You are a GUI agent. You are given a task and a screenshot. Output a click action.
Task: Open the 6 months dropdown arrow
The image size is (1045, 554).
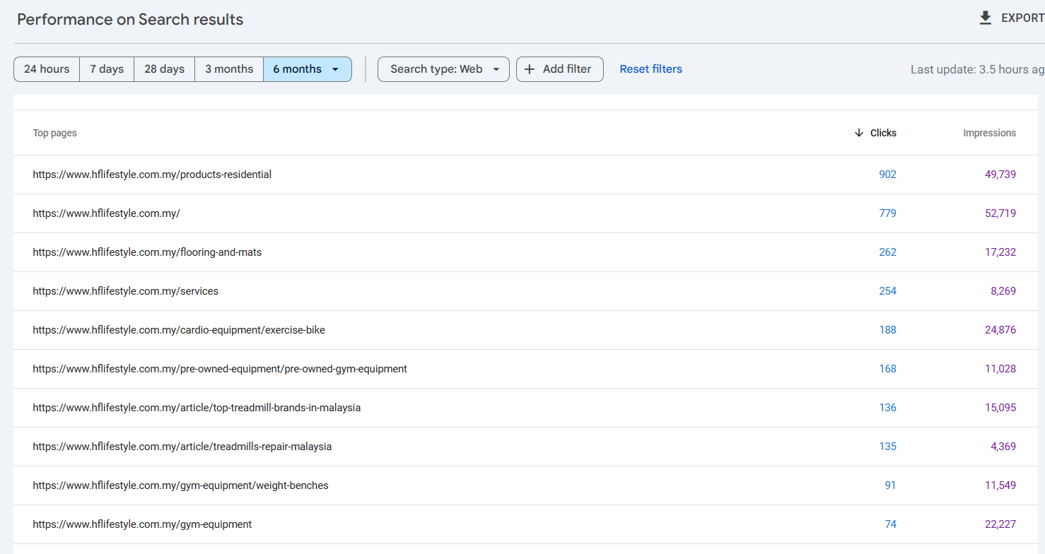(x=335, y=69)
